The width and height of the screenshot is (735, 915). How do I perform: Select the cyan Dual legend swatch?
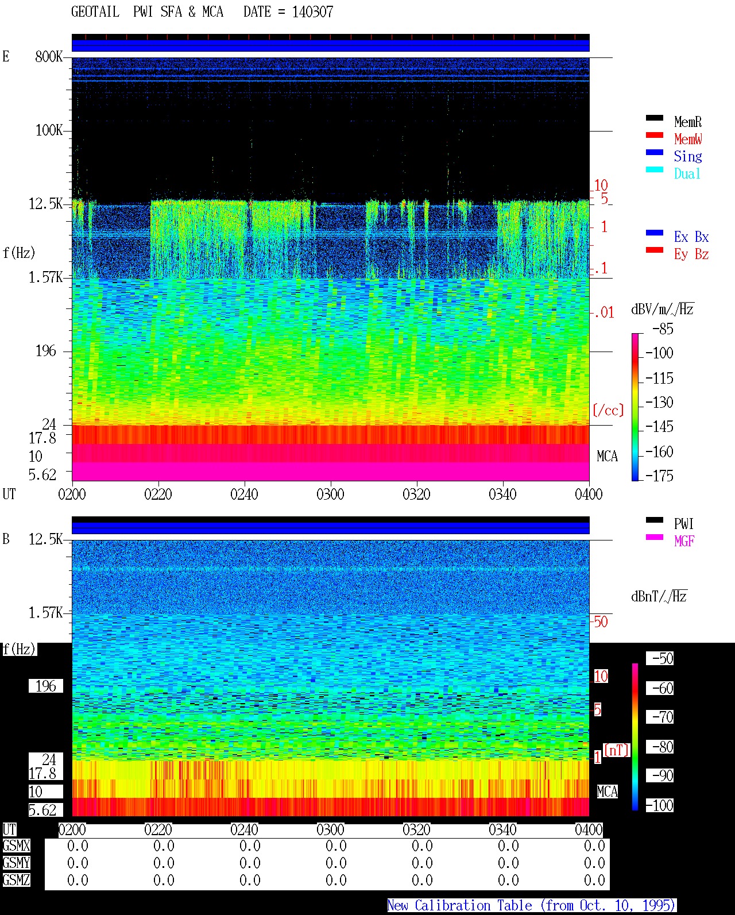(655, 169)
